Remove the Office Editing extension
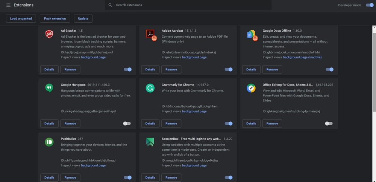 pyautogui.click(x=272, y=124)
